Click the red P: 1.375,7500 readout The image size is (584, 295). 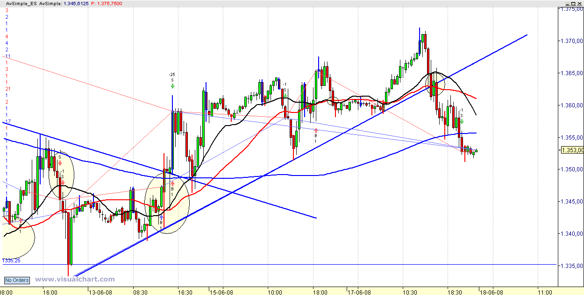107,3
